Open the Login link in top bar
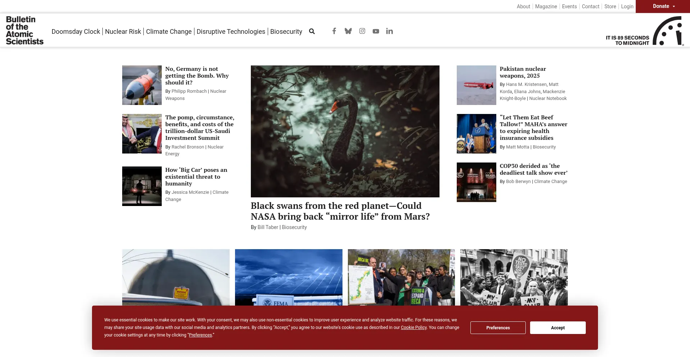Viewport: 690px width, 357px height. coord(627,6)
